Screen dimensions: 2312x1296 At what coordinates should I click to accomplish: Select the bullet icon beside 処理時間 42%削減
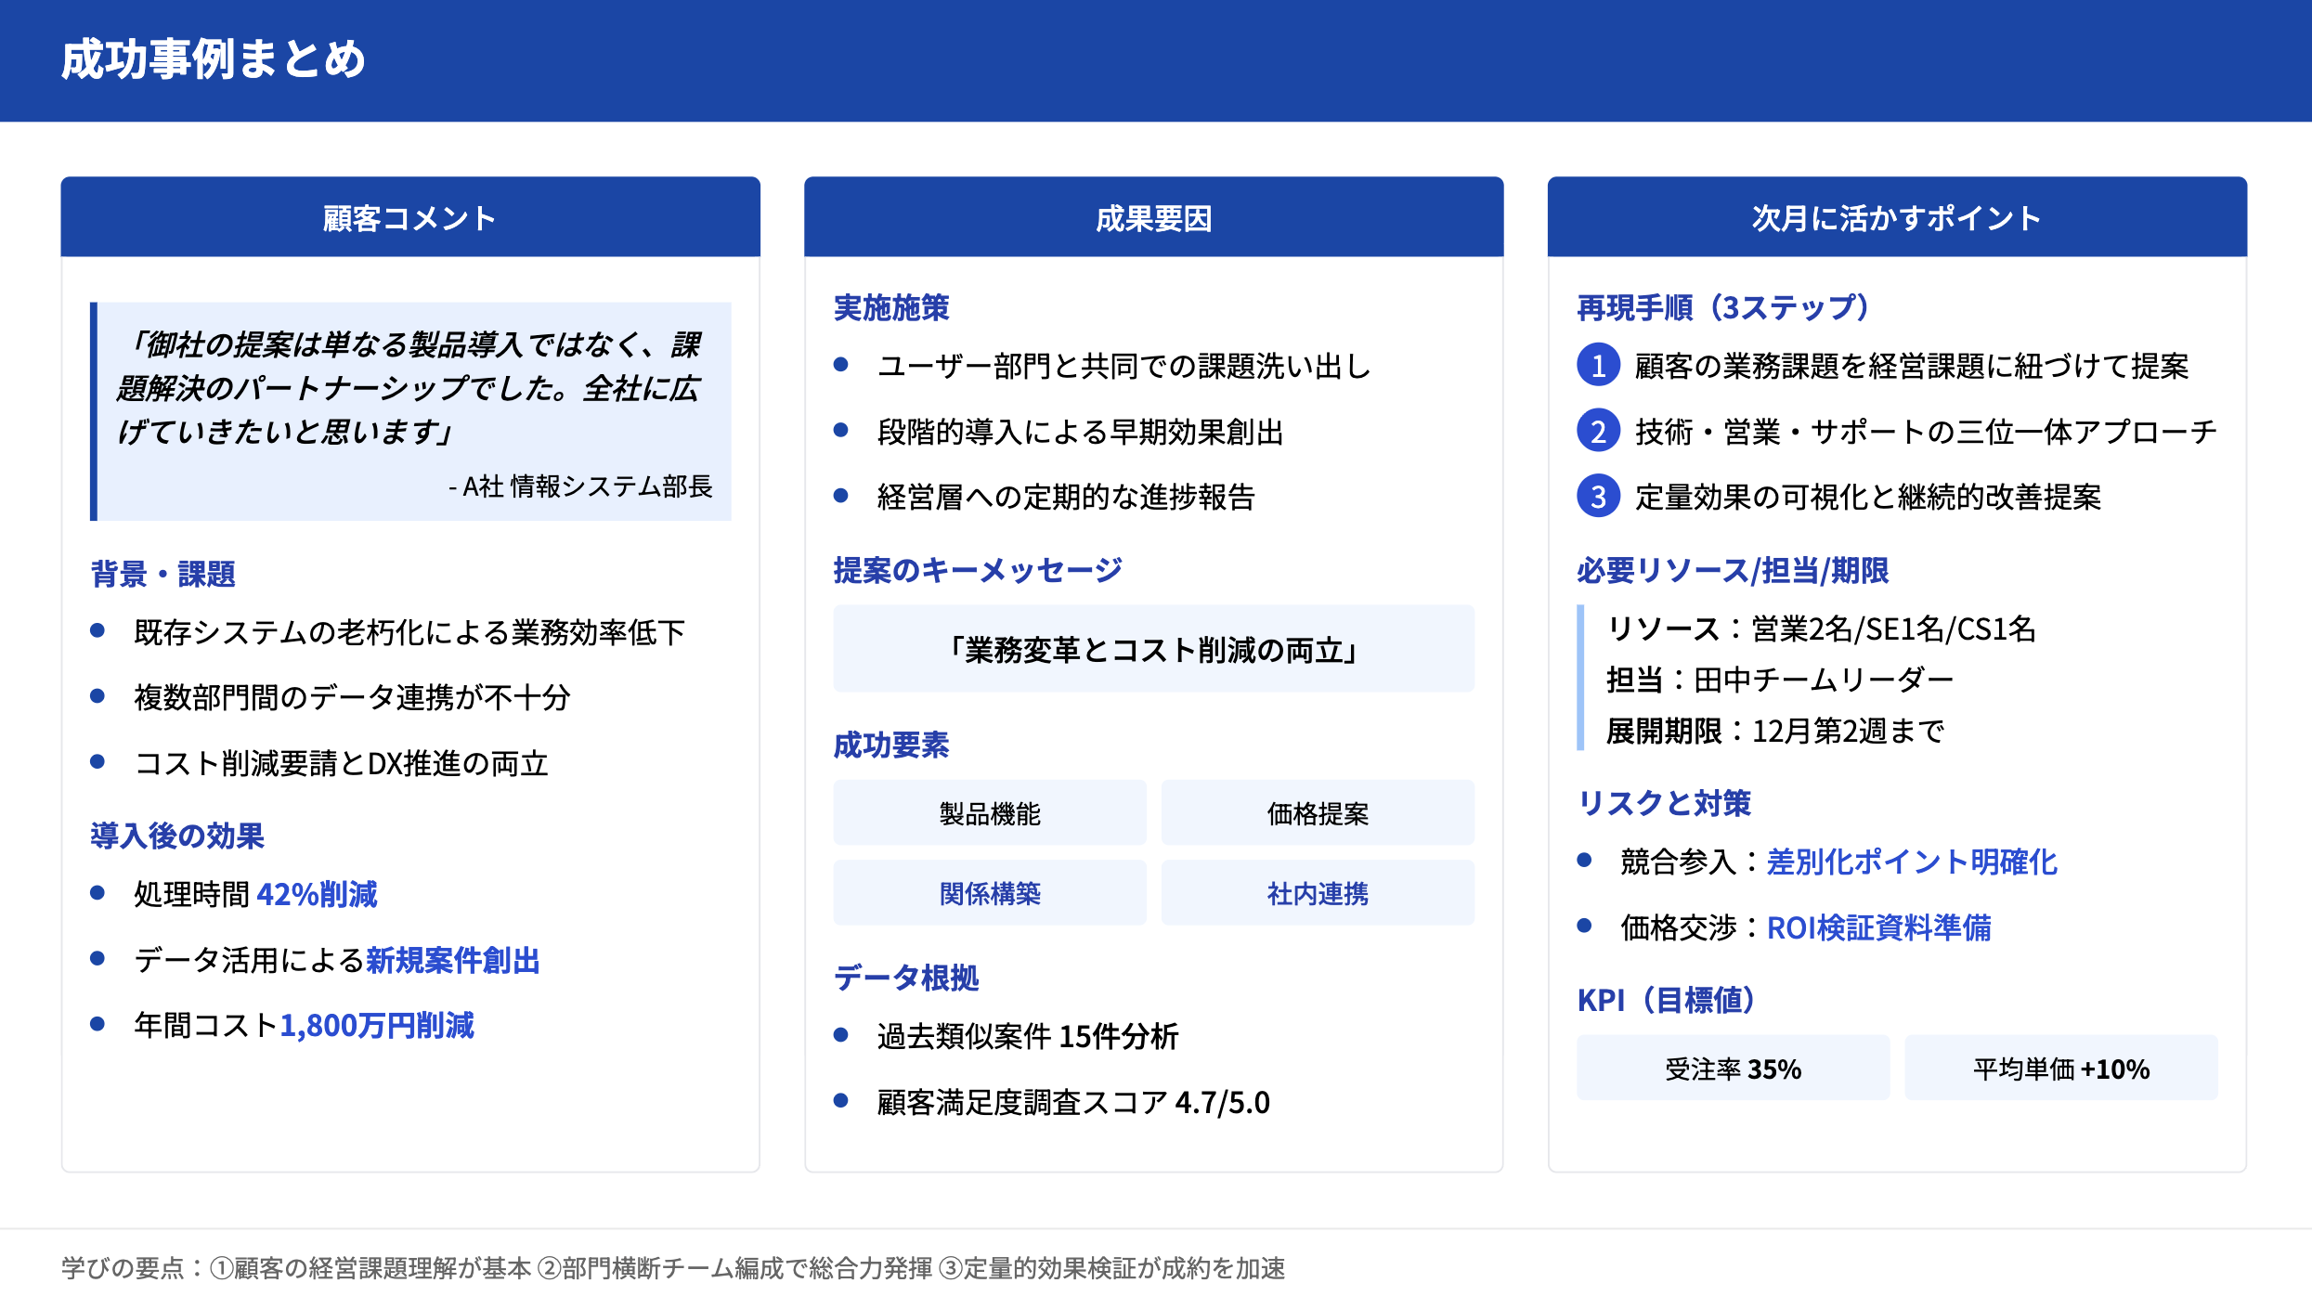98,893
